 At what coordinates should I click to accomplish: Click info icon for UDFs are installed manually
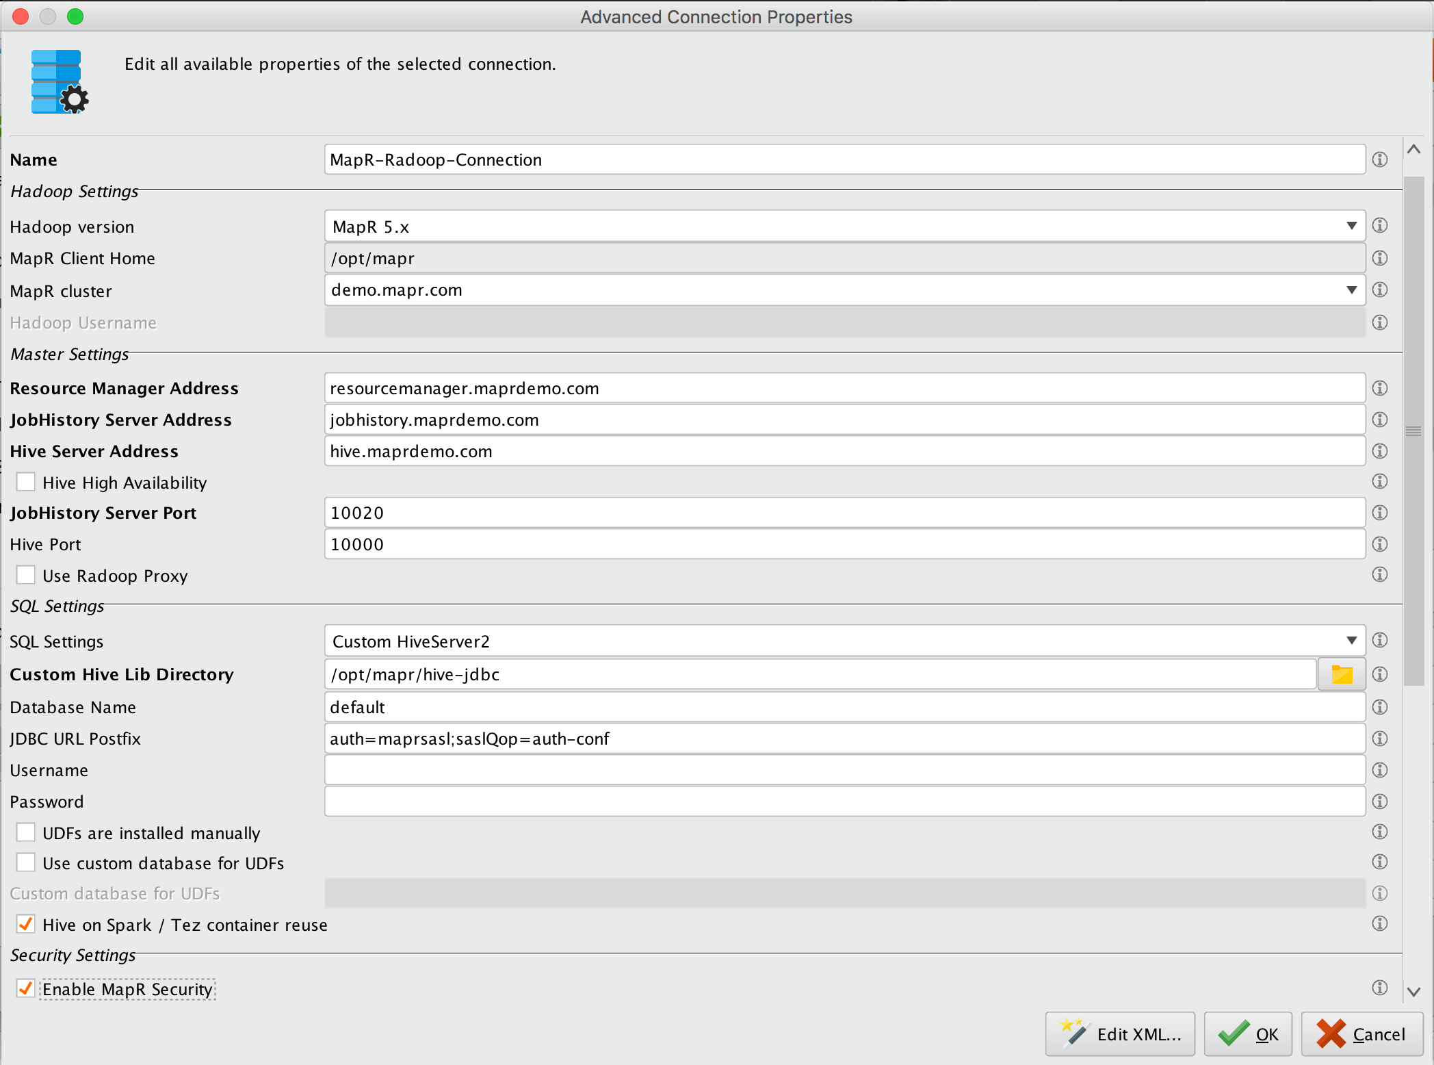[x=1380, y=832]
